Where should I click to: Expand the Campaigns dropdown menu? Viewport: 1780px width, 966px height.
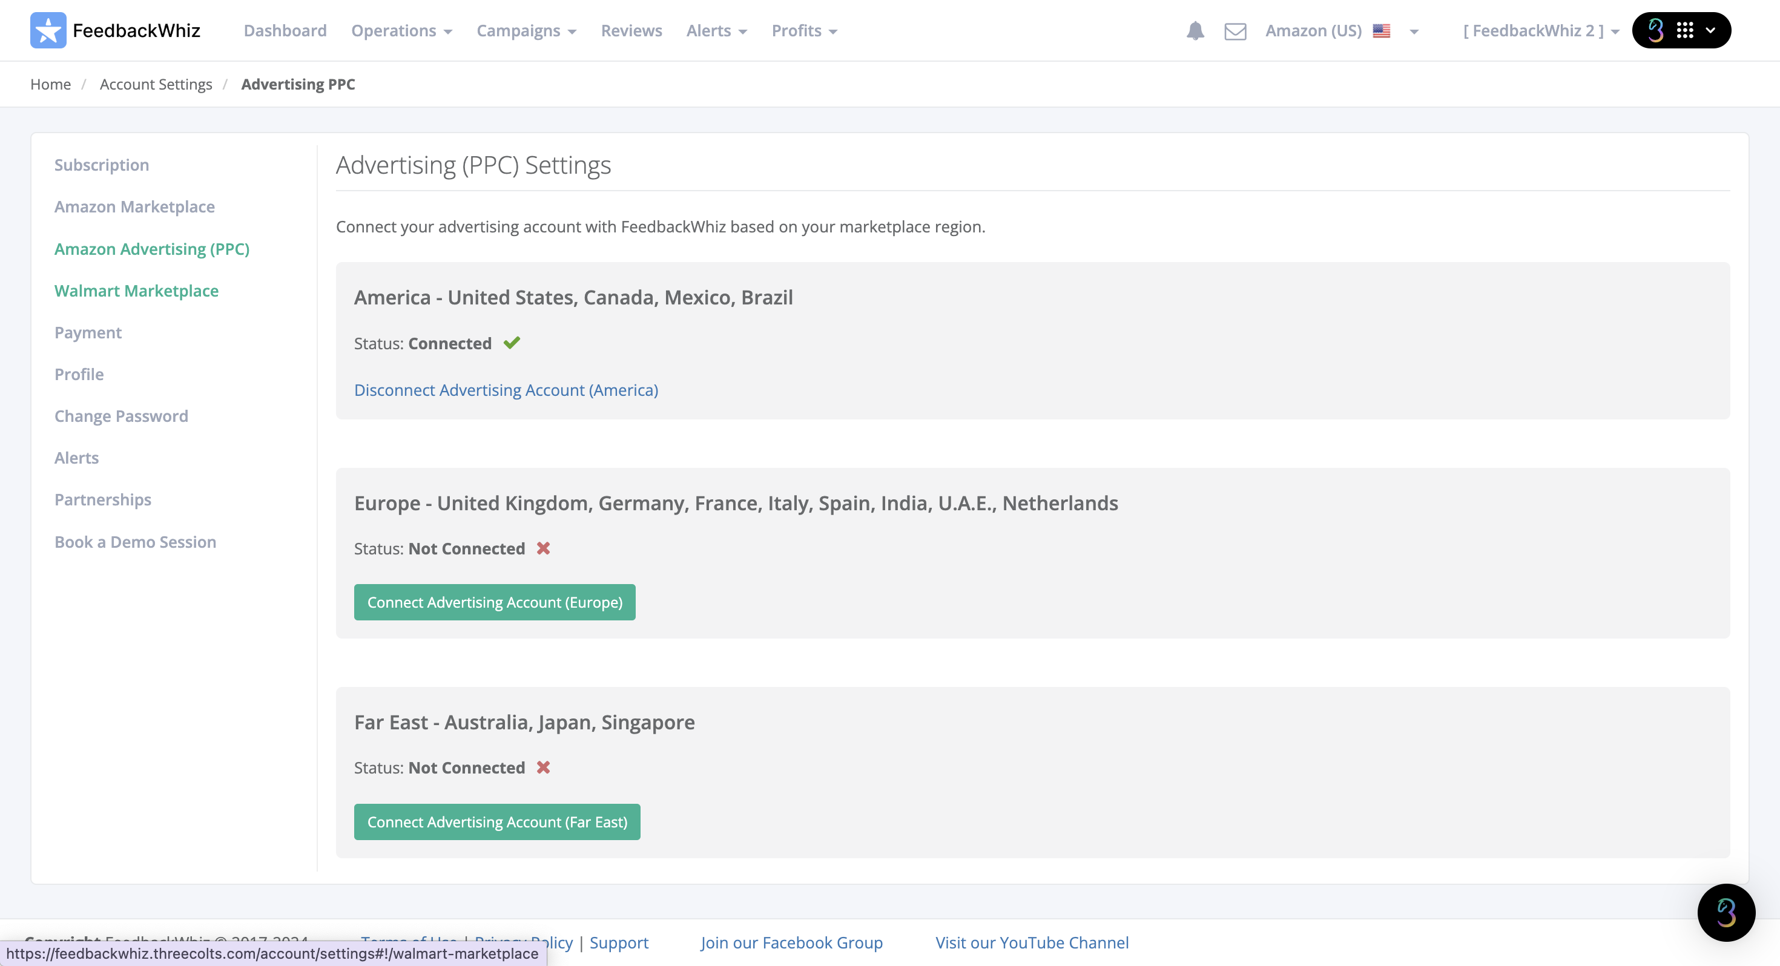(527, 30)
